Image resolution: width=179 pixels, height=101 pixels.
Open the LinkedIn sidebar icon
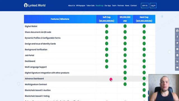pyautogui.click(x=177, y=61)
